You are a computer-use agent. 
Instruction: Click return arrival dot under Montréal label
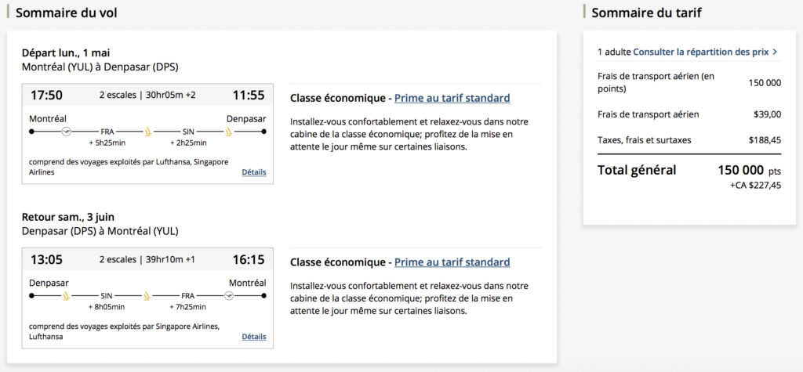pyautogui.click(x=264, y=295)
